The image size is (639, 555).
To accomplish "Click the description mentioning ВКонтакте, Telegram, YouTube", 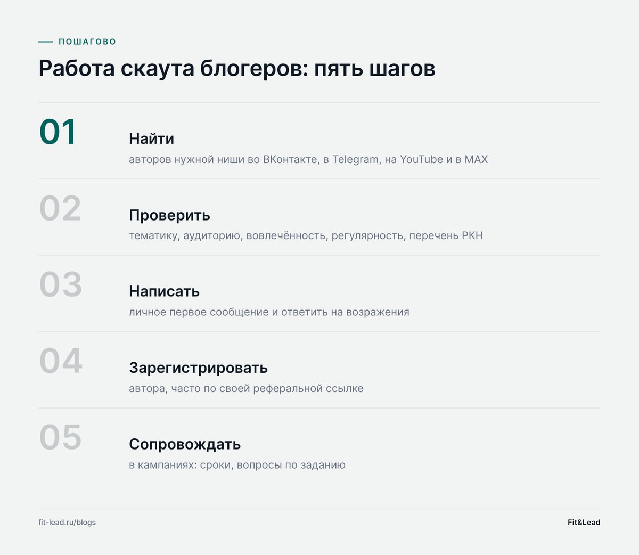I will coord(308,159).
